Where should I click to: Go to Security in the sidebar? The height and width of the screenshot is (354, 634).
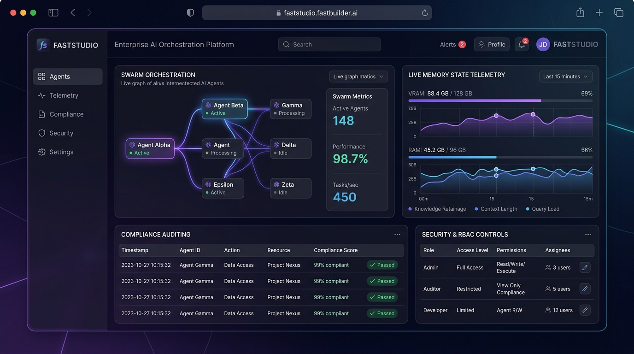[x=68, y=133]
